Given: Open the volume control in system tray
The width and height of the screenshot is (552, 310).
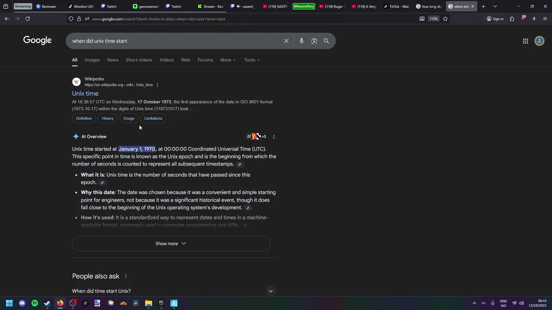Looking at the screenshot, I should tap(521, 303).
